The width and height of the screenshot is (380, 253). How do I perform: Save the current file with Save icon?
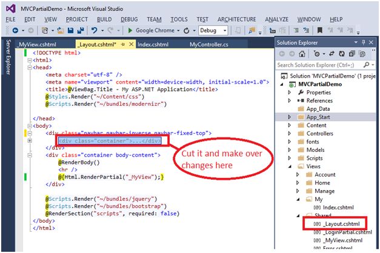(70, 30)
